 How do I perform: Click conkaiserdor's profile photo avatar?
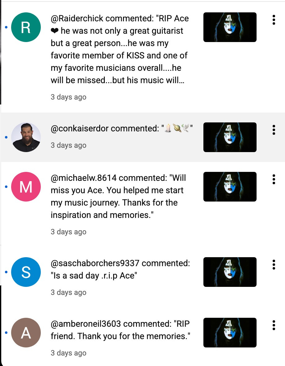26,137
